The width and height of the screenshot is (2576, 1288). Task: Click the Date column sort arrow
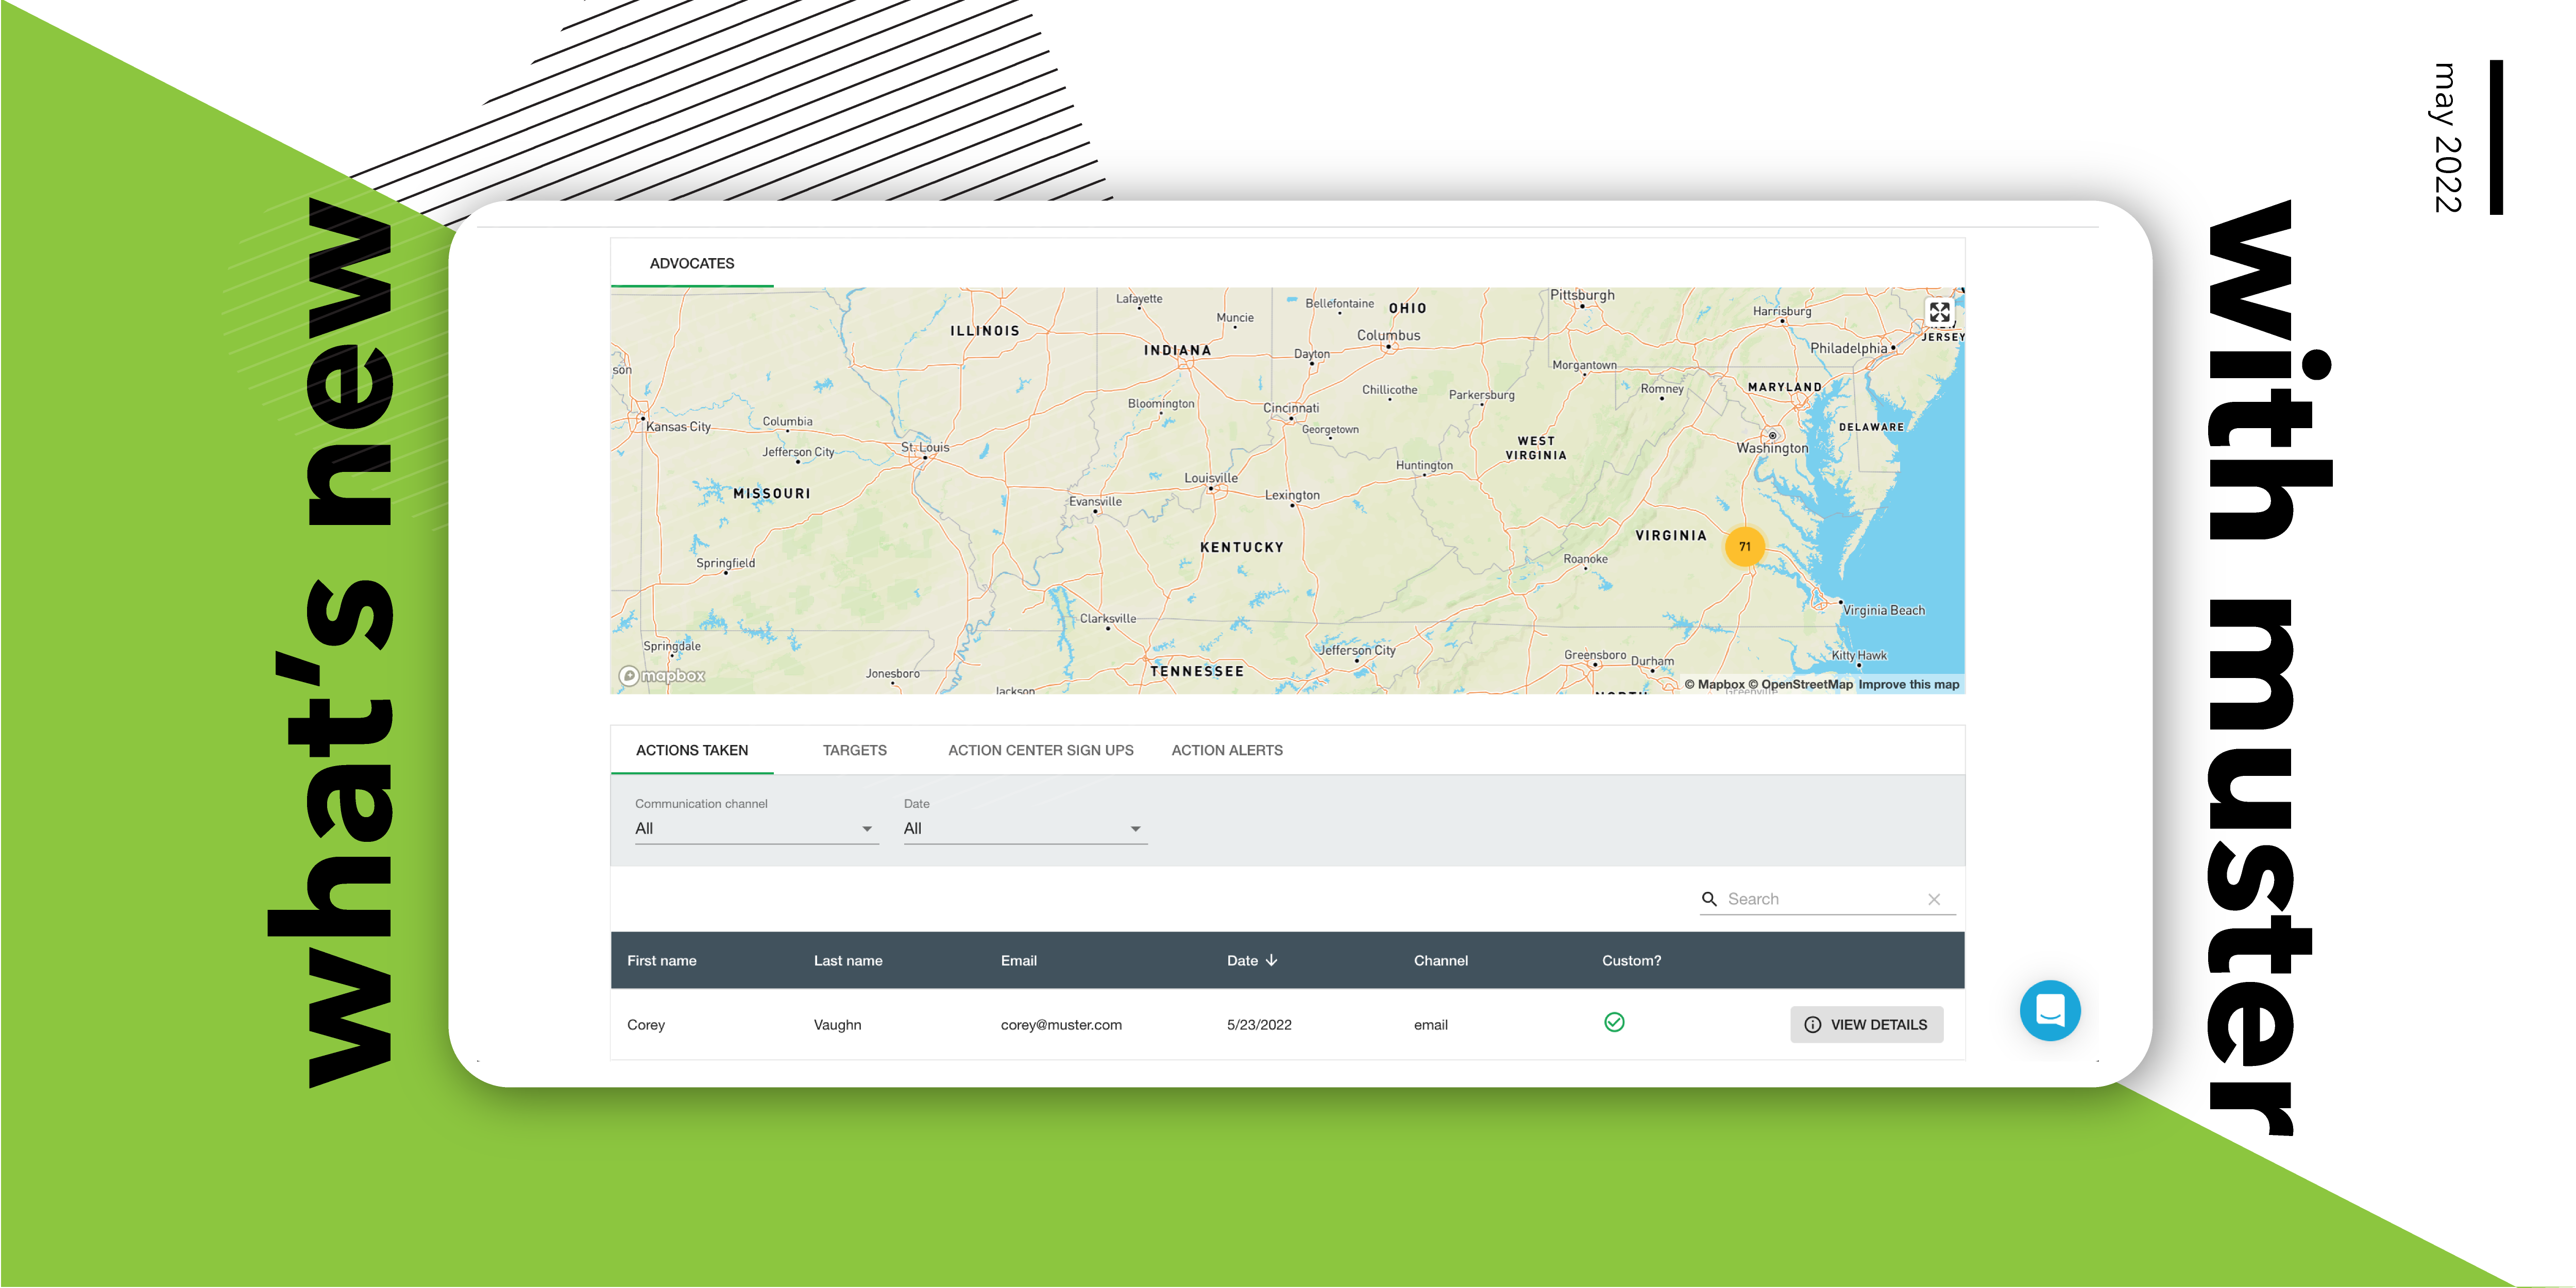tap(1272, 960)
